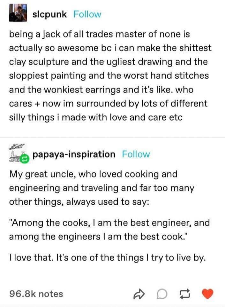Like the post with the red heart

pyautogui.click(x=208, y=294)
